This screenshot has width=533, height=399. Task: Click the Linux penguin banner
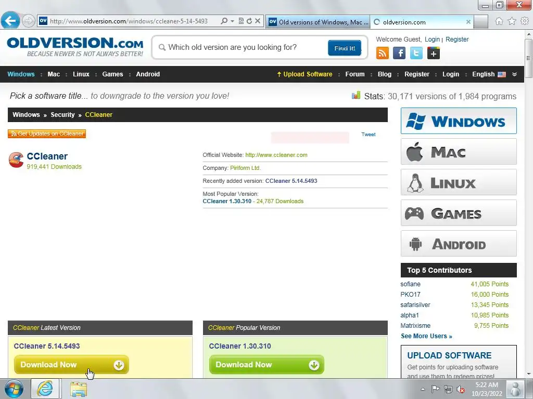[459, 182]
